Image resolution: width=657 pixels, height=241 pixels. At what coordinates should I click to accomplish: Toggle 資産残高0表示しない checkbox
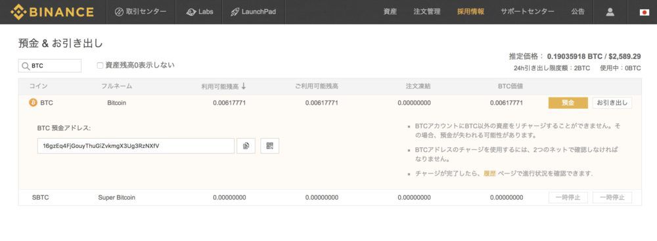100,65
